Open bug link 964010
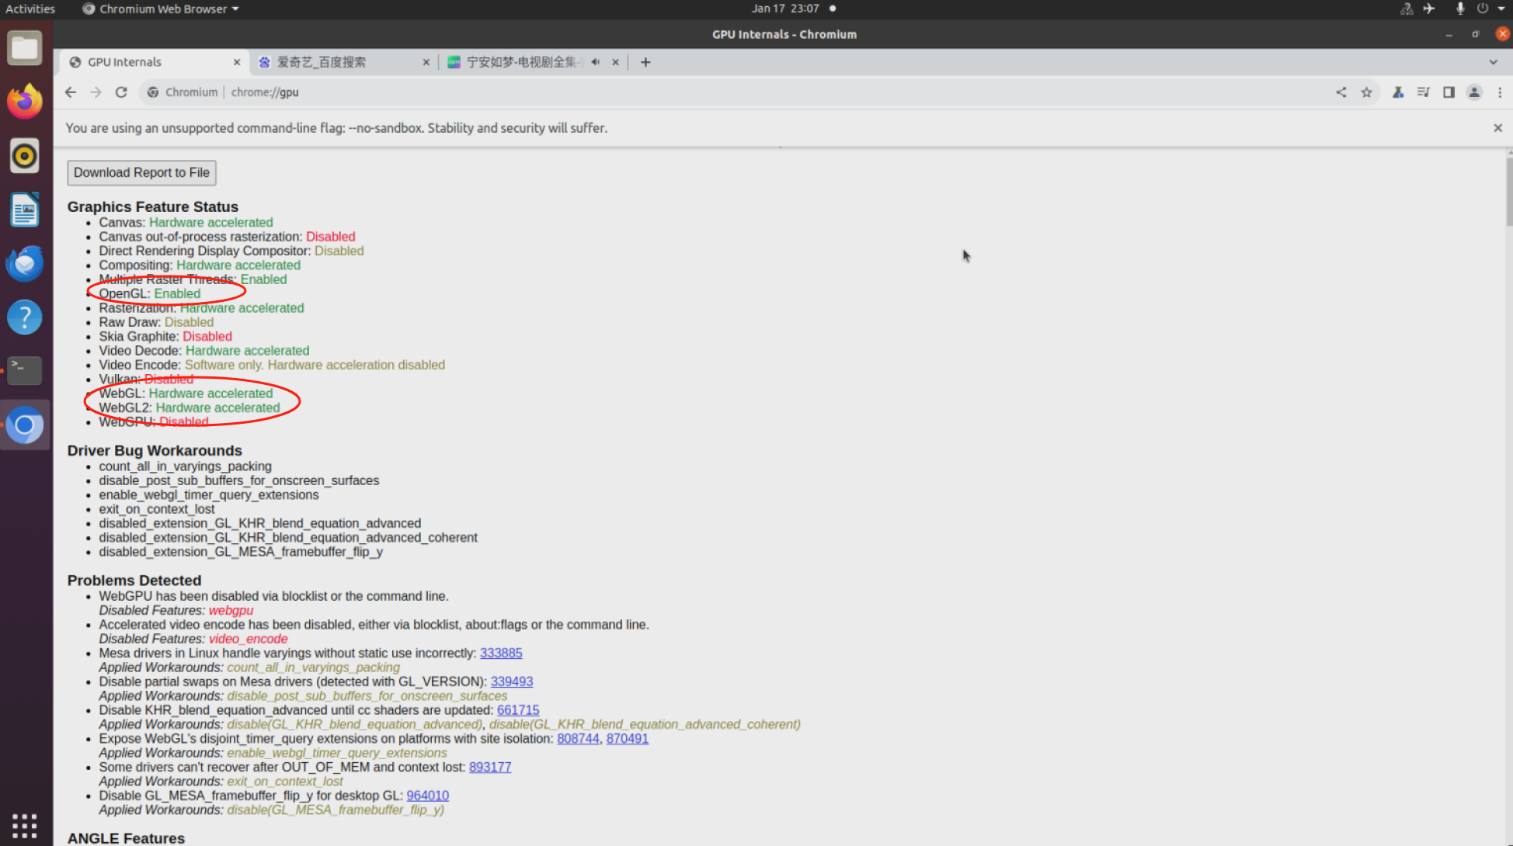1513x846 pixels. click(x=427, y=796)
